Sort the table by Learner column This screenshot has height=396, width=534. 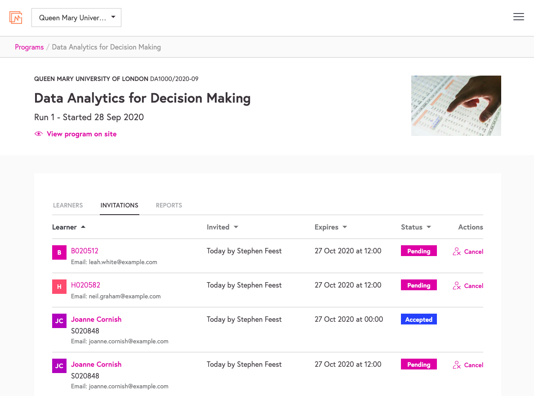[x=68, y=227]
